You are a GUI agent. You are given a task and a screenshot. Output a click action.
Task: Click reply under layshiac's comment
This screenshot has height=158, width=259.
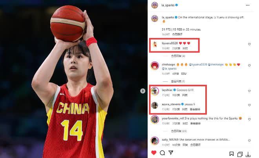(x=185, y=95)
